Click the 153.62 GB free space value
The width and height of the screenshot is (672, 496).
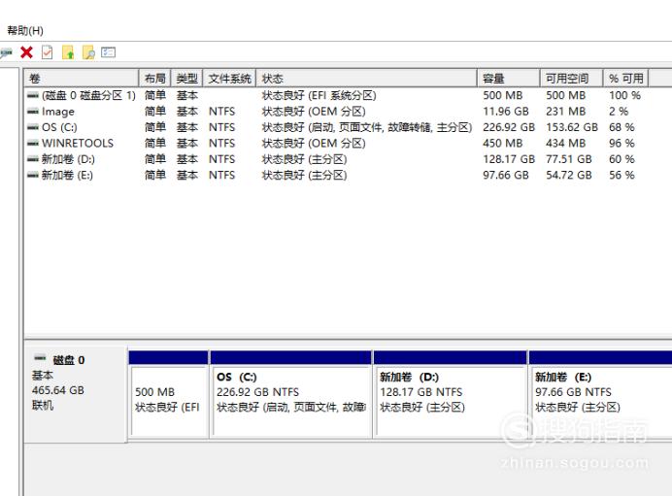click(572, 127)
